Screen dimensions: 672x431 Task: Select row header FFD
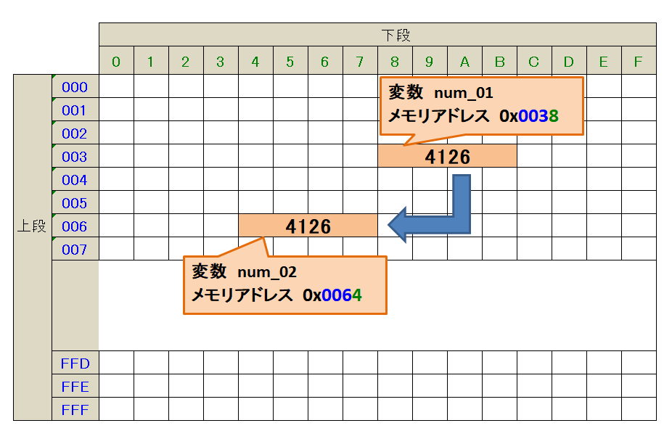coord(75,363)
